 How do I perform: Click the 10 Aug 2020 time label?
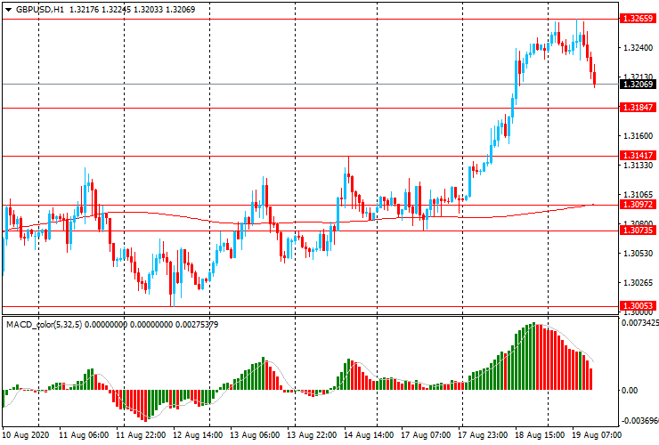click(x=26, y=435)
